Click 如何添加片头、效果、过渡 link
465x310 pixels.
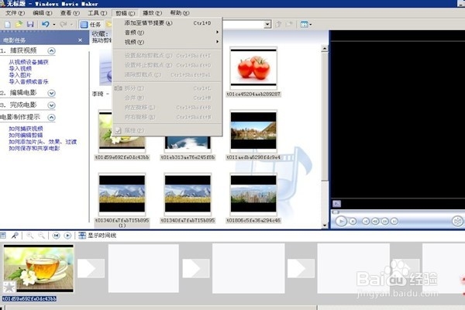point(43,142)
